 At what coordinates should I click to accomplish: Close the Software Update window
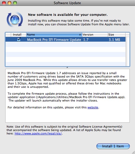[x=4, y=3]
